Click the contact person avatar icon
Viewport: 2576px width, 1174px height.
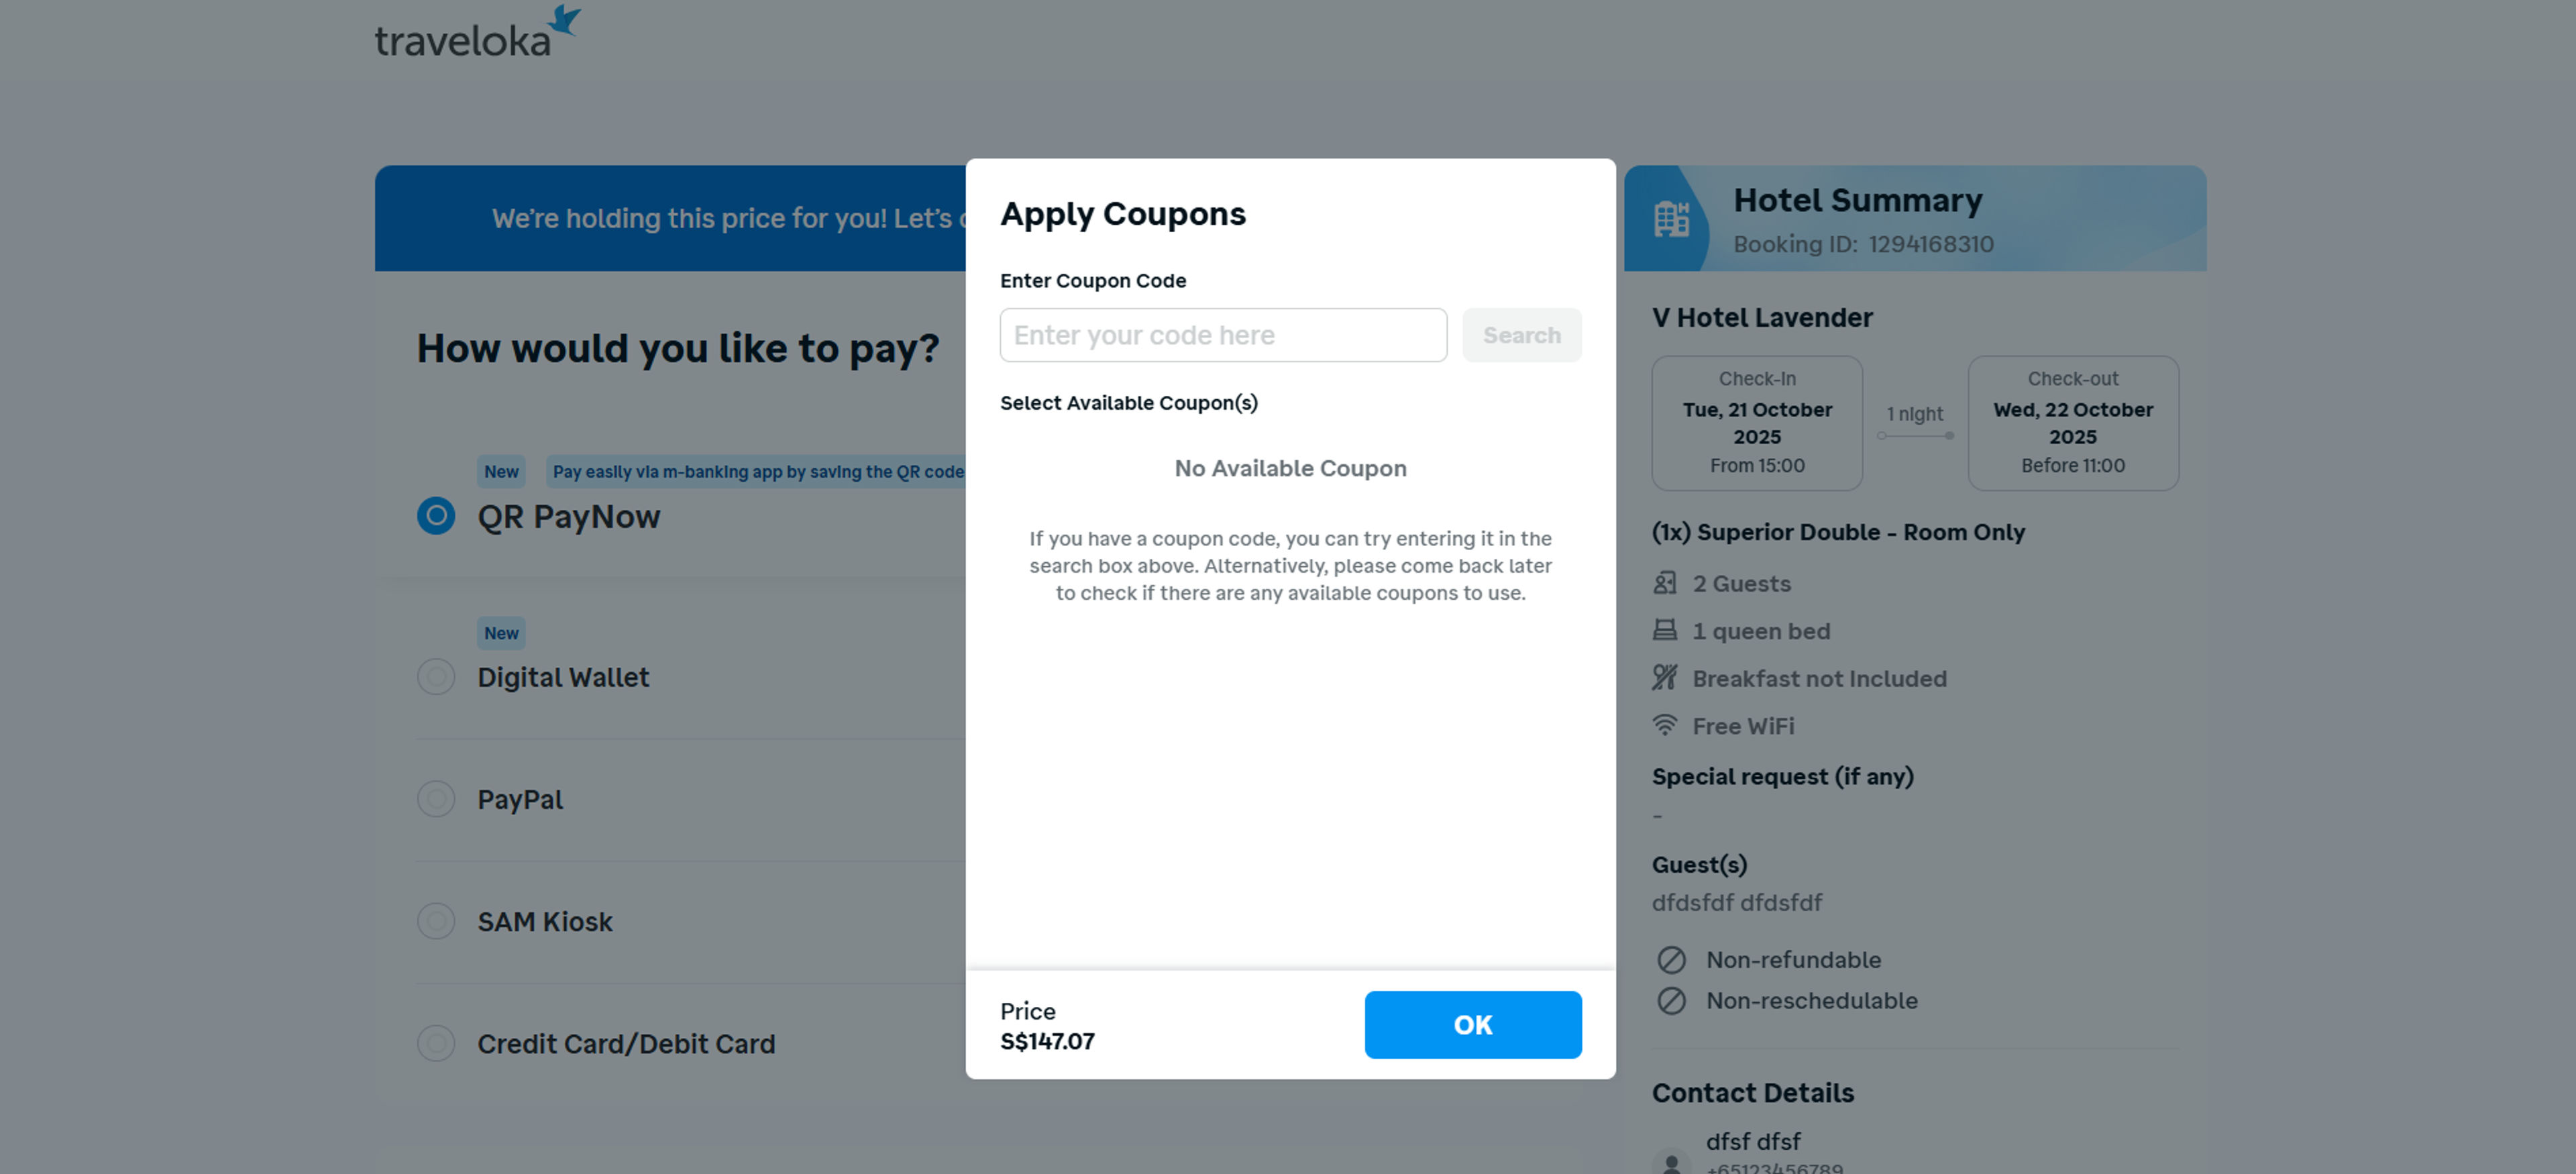point(1671,1162)
